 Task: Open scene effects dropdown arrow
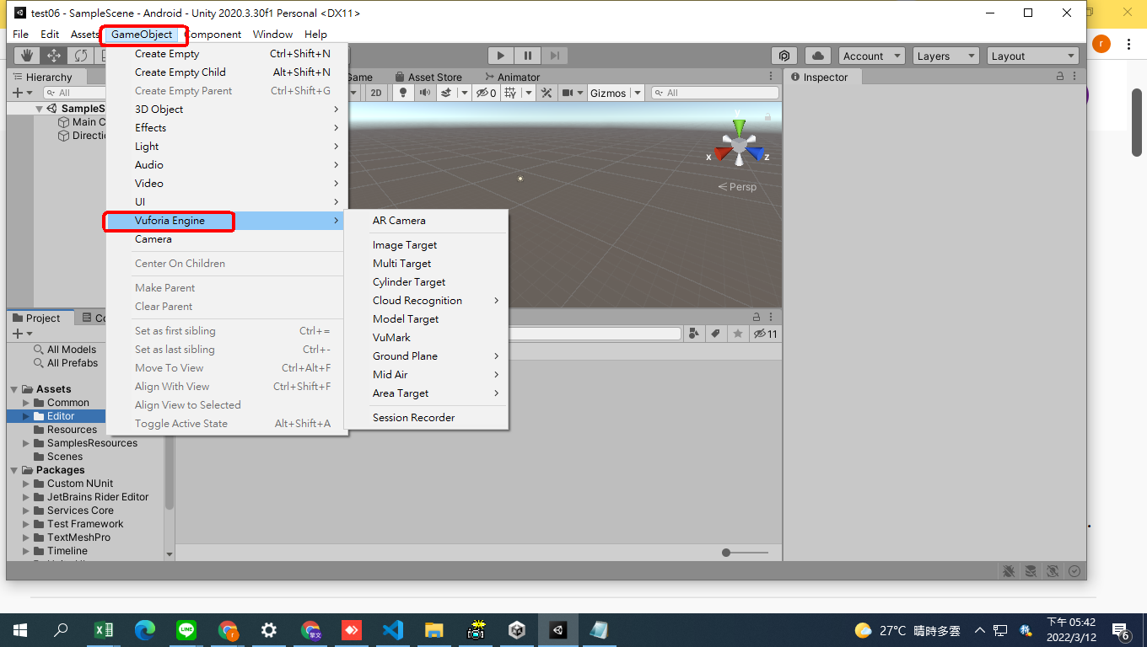point(464,93)
